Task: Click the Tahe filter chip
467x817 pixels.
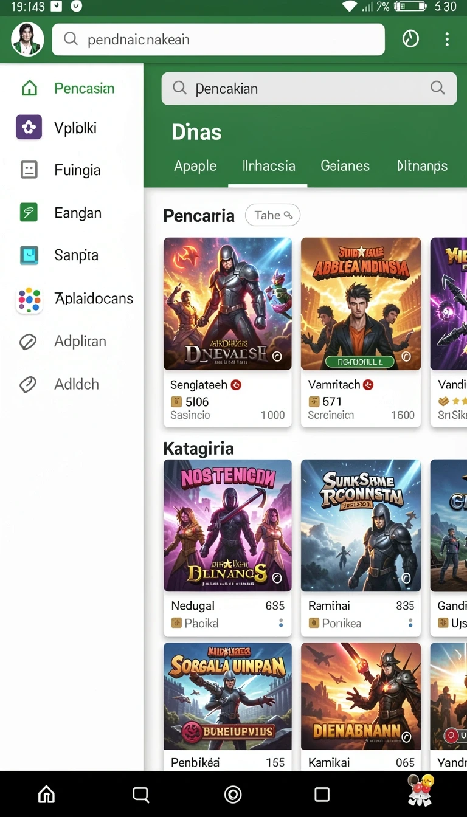Action: (272, 215)
